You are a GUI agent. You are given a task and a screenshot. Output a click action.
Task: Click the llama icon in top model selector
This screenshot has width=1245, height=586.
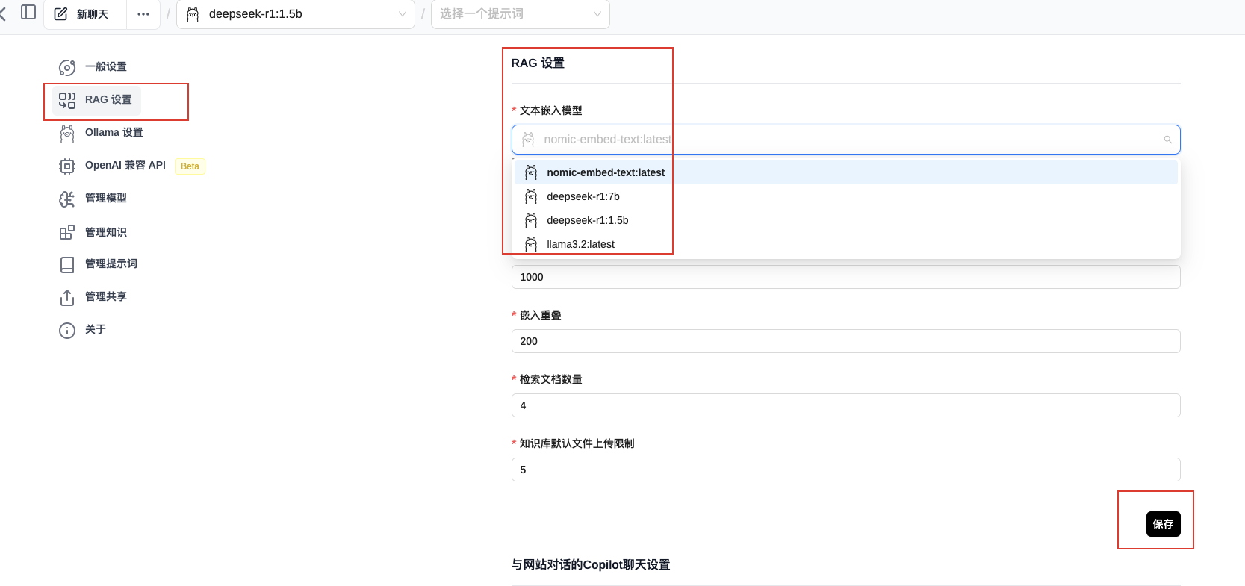193,14
